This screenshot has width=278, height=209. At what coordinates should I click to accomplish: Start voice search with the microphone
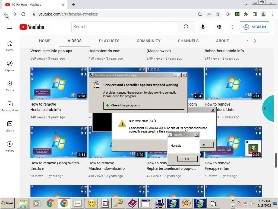(203, 27)
